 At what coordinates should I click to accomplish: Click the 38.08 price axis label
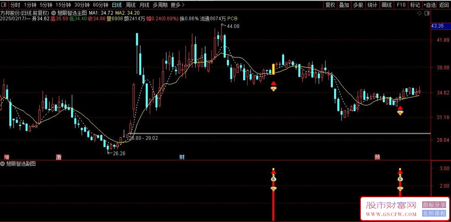pos(442,68)
